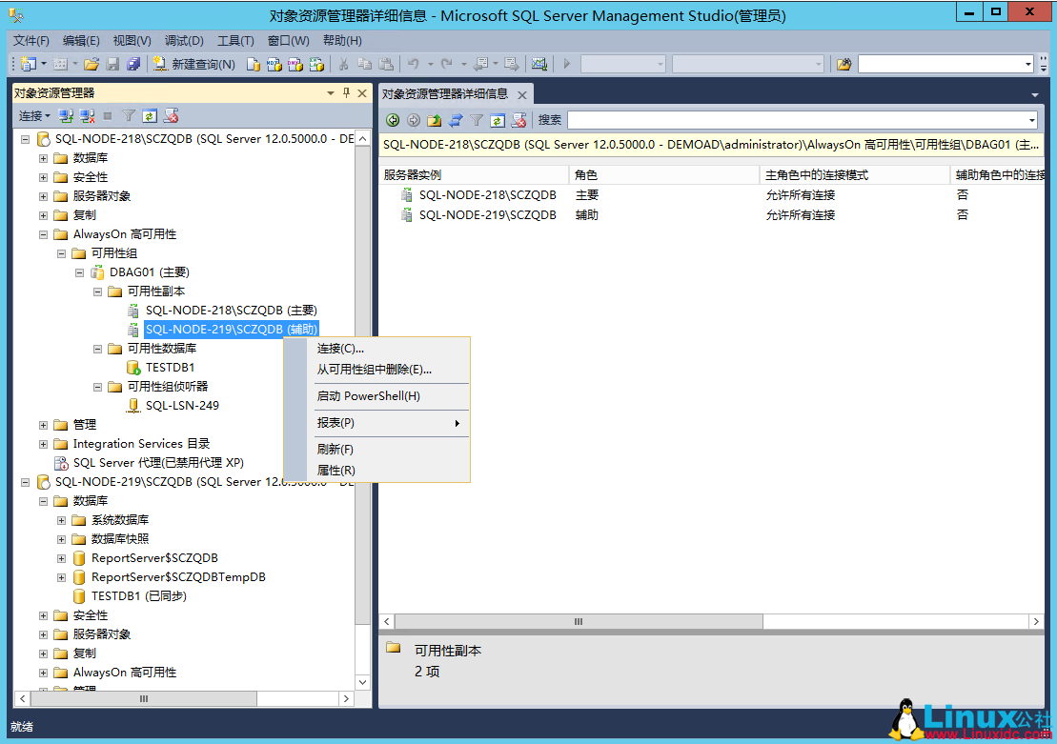Click the up-level folder icon in details pane
This screenshot has height=744, width=1057.
click(x=434, y=120)
